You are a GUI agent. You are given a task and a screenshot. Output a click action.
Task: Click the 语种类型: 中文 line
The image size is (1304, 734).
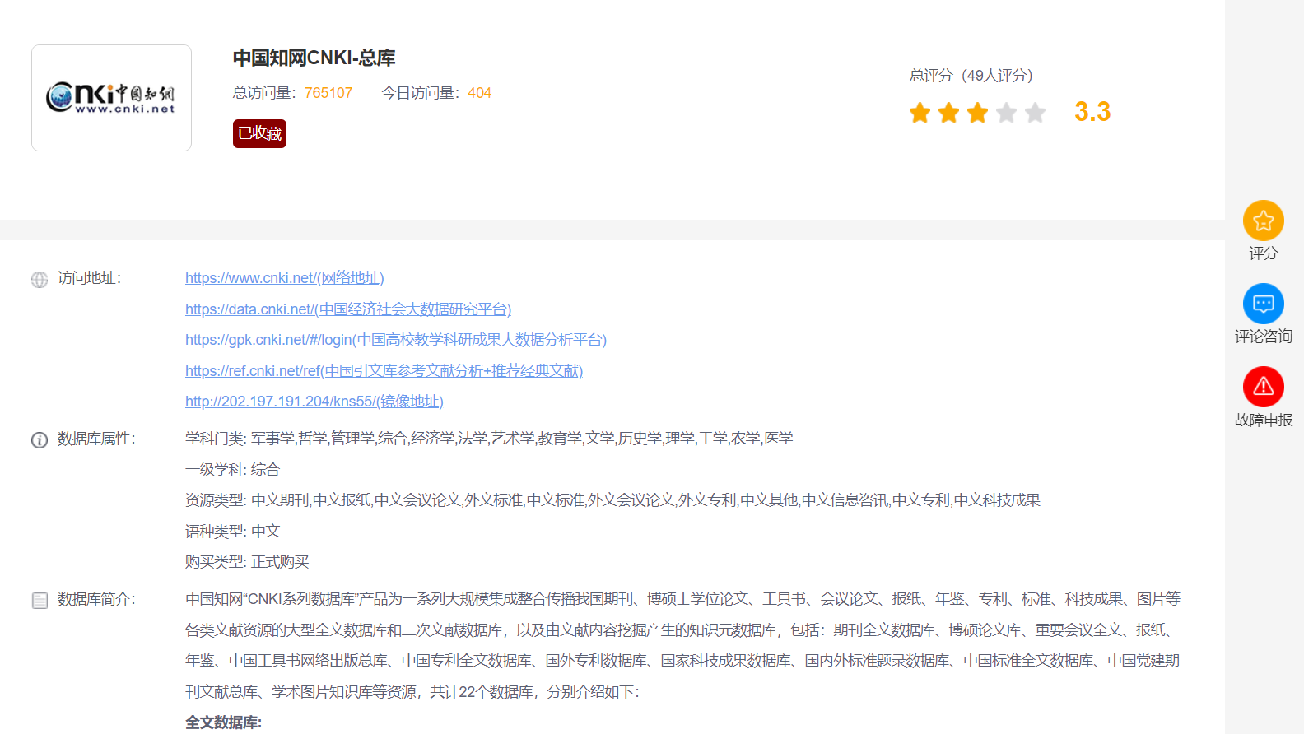pos(233,532)
